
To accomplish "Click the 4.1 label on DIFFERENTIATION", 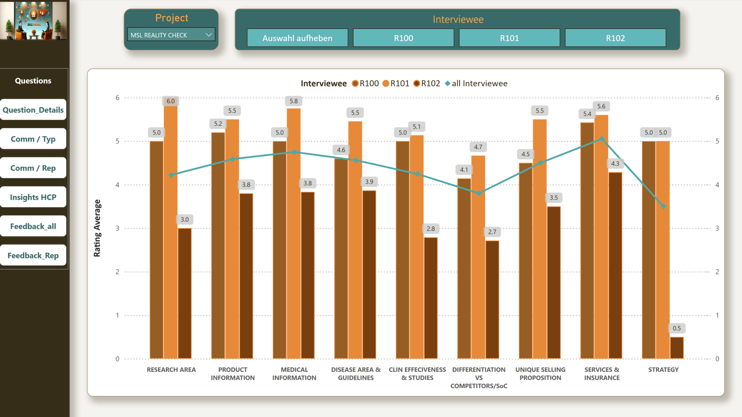I will click(464, 170).
